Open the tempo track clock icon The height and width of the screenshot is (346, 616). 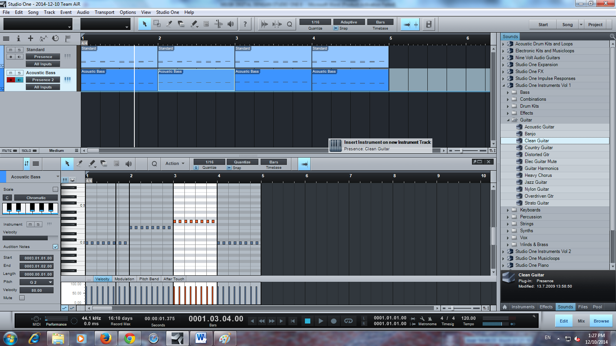tap(55, 38)
